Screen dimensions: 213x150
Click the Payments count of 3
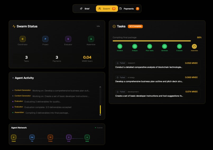tap(57, 57)
